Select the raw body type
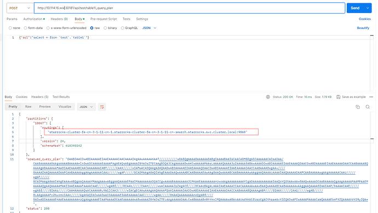The height and width of the screenshot is (213, 378). (x=95, y=28)
